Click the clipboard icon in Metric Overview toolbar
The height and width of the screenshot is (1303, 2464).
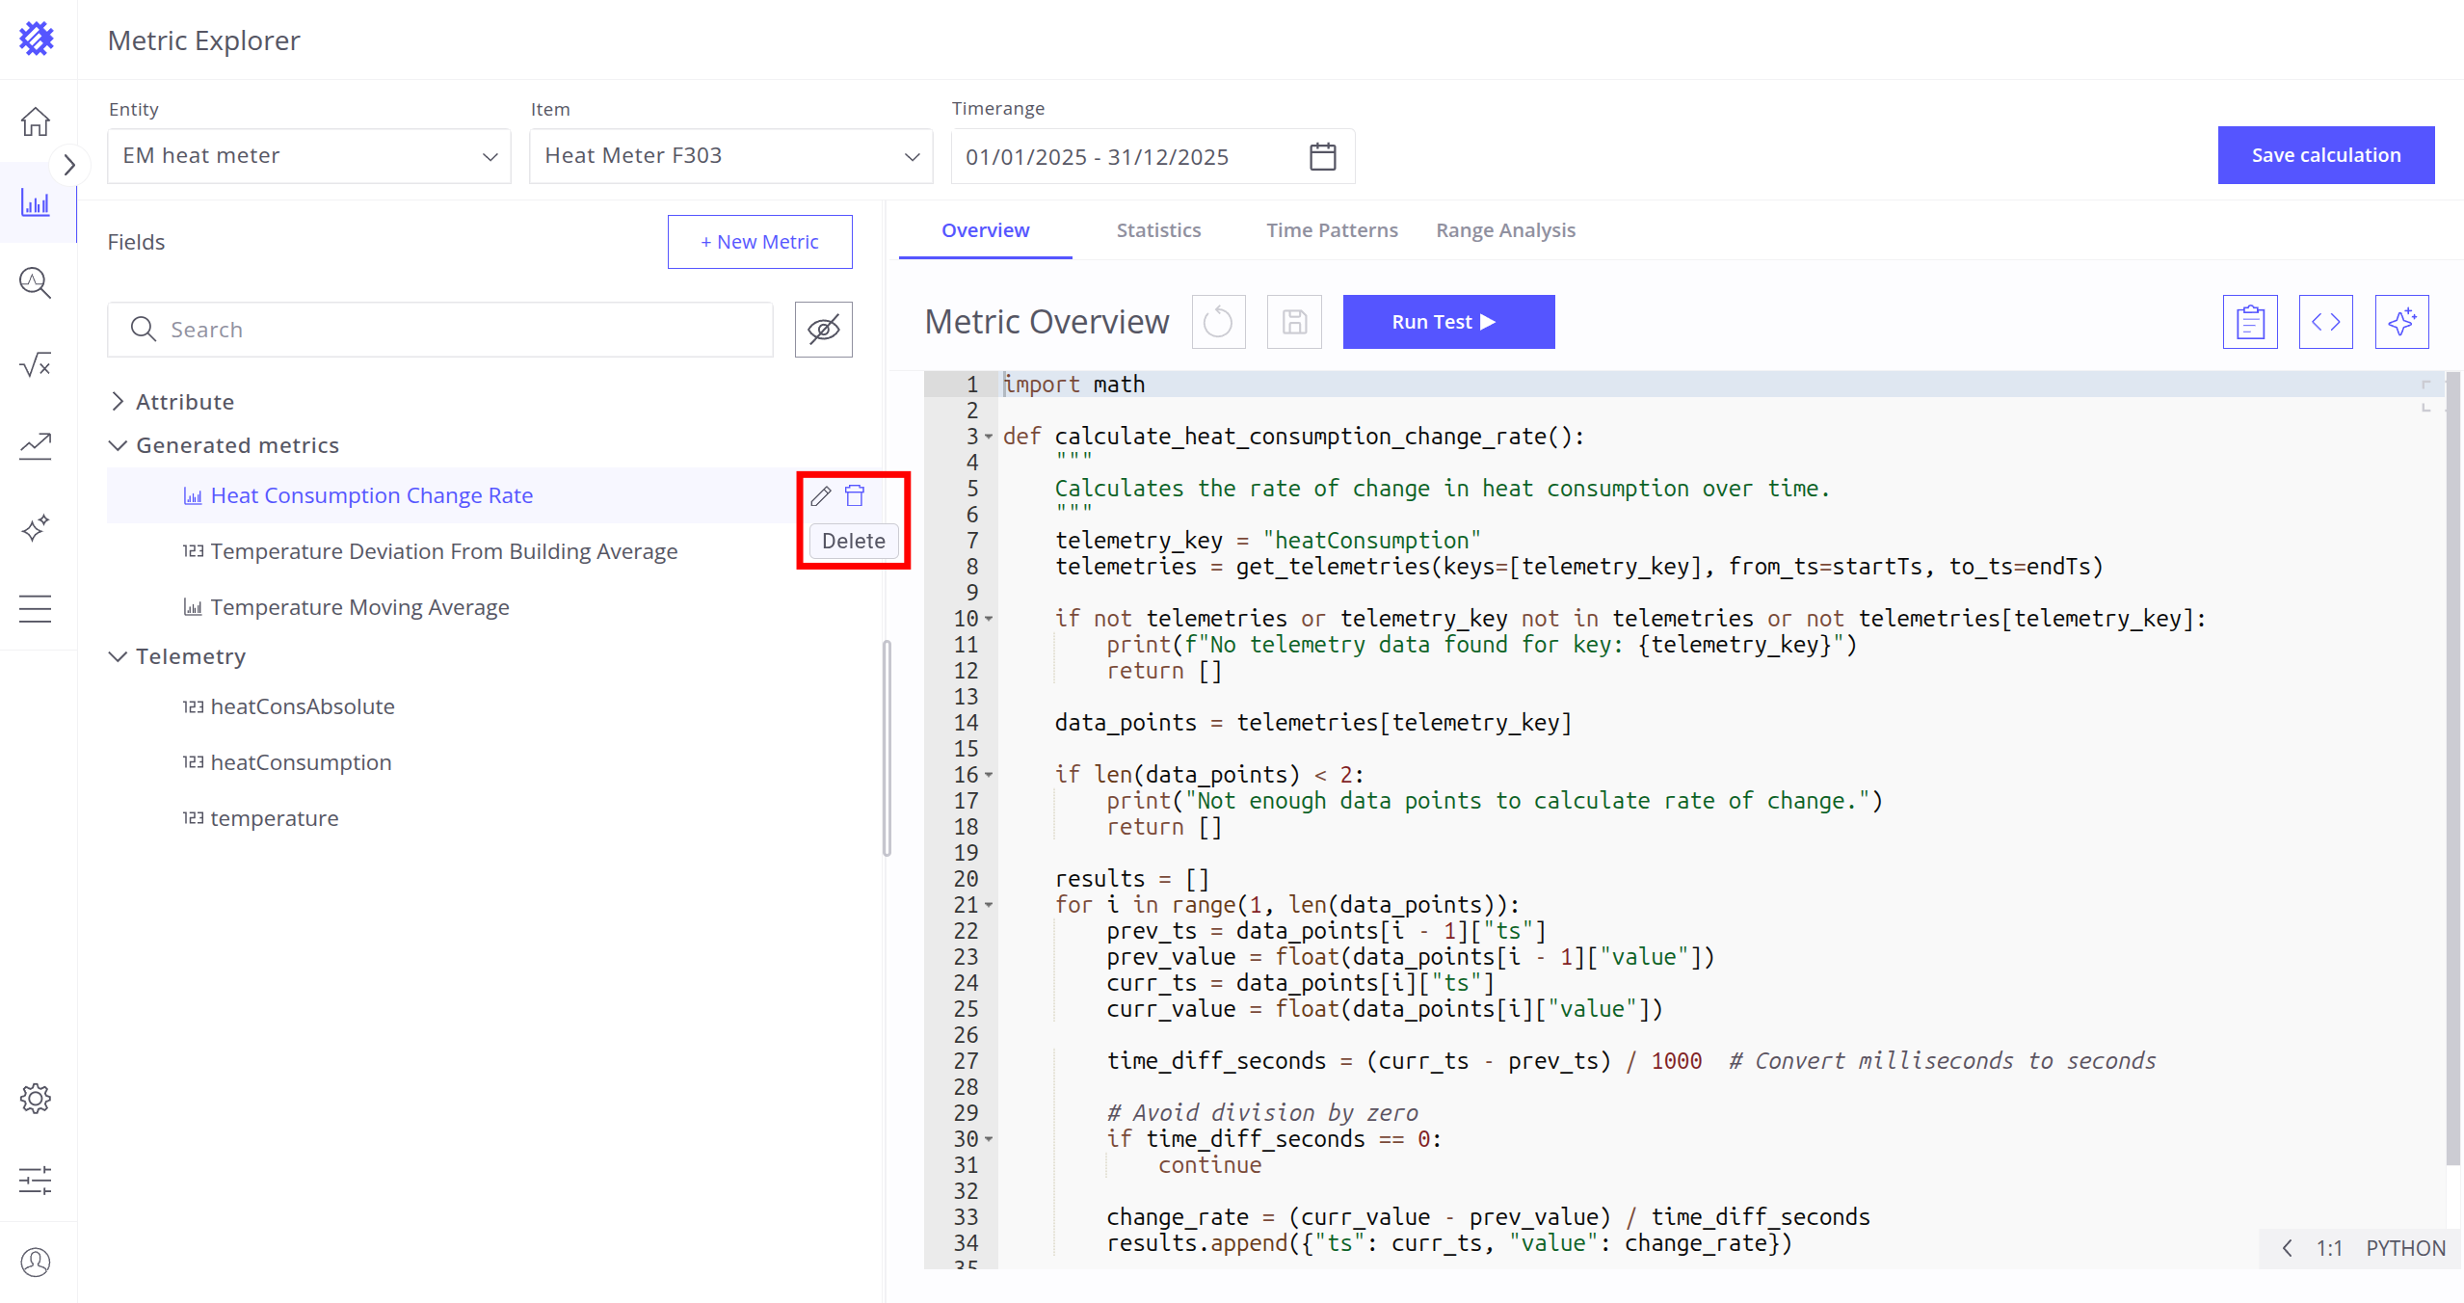pos(2250,322)
